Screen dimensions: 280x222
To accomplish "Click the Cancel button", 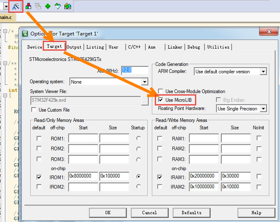I will 149,213.
